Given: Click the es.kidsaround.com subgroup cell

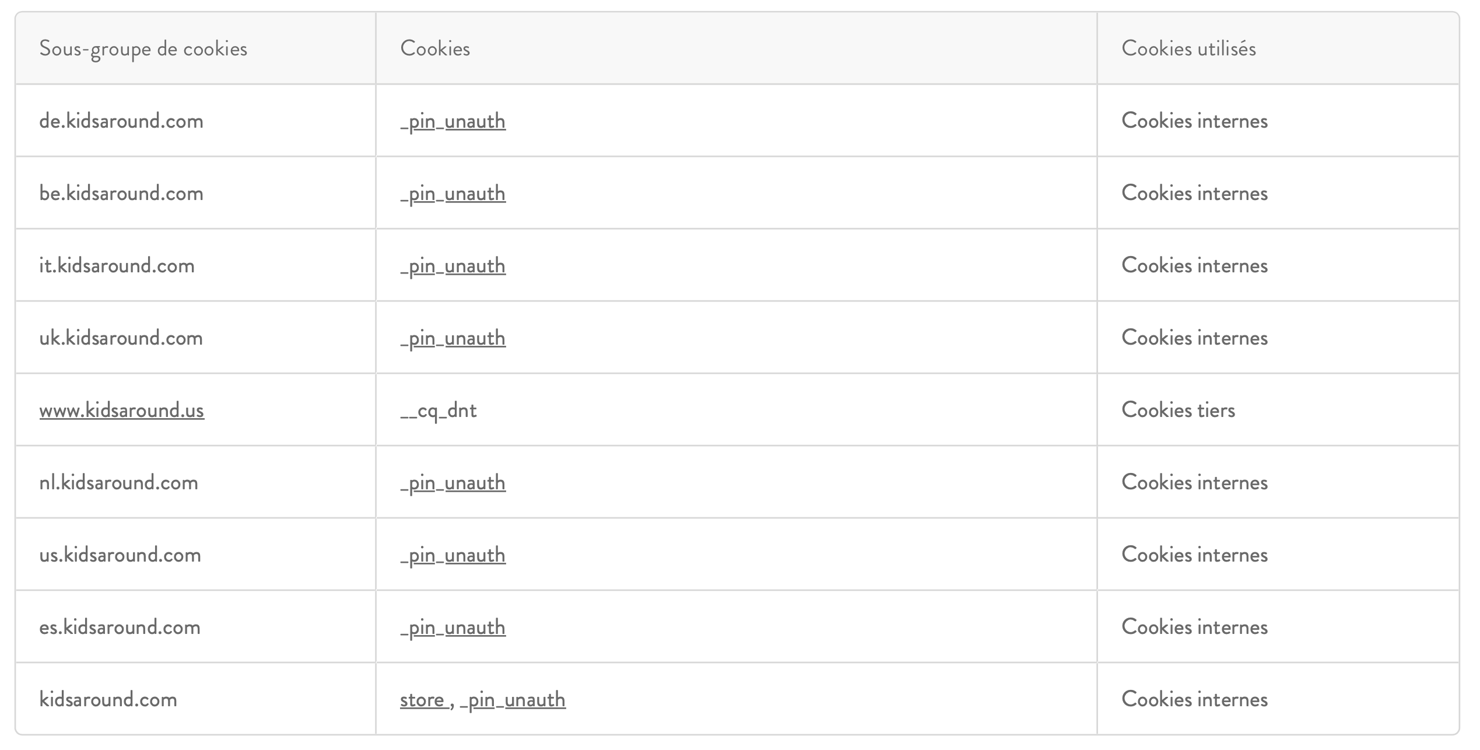Looking at the screenshot, I should point(120,628).
